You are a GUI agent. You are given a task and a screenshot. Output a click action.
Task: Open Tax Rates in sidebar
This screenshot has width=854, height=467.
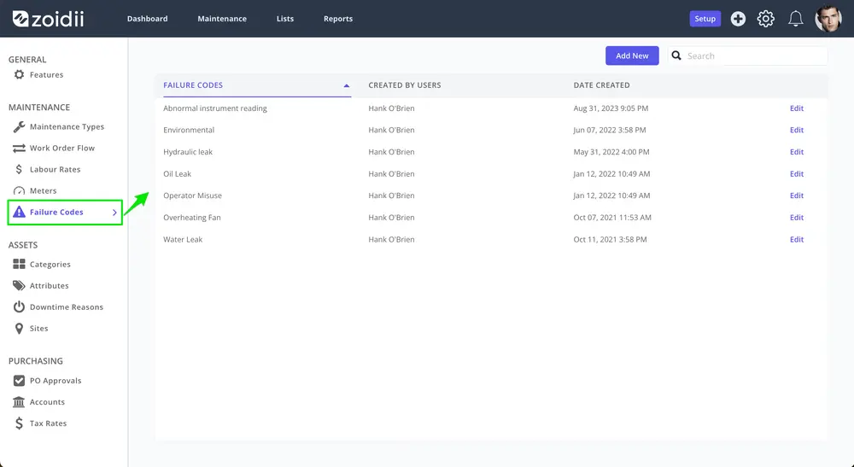[48, 423]
